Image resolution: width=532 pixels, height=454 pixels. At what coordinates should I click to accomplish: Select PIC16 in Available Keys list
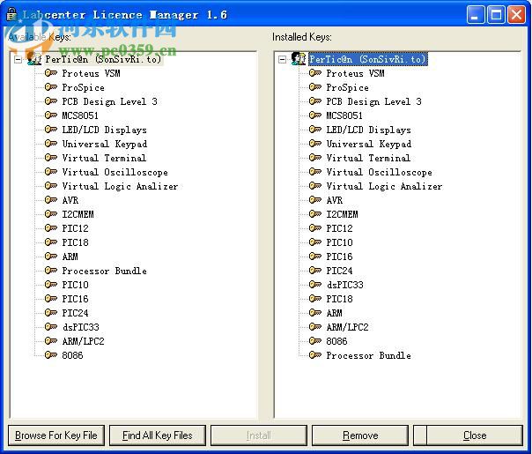[x=76, y=299]
